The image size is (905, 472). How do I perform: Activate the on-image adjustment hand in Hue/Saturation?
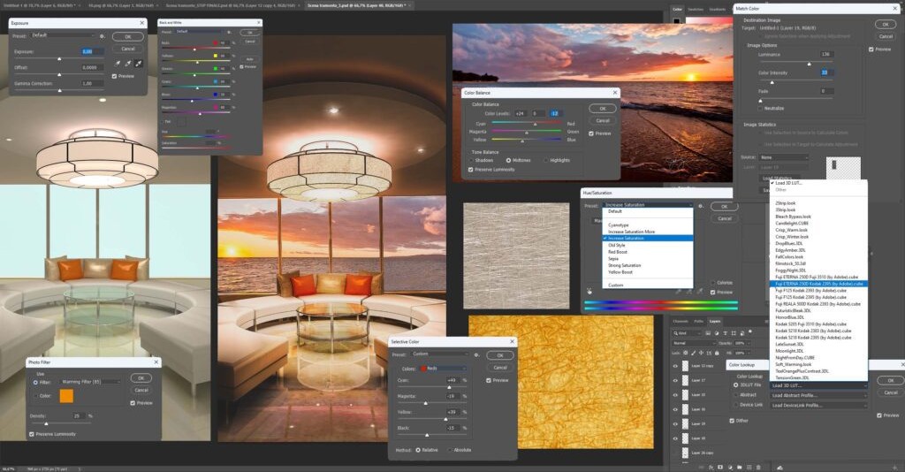click(x=589, y=292)
